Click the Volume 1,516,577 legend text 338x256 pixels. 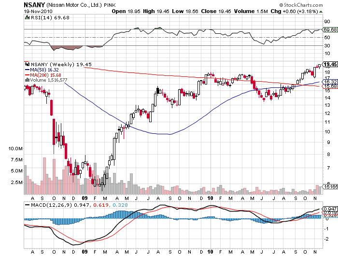click(49, 80)
